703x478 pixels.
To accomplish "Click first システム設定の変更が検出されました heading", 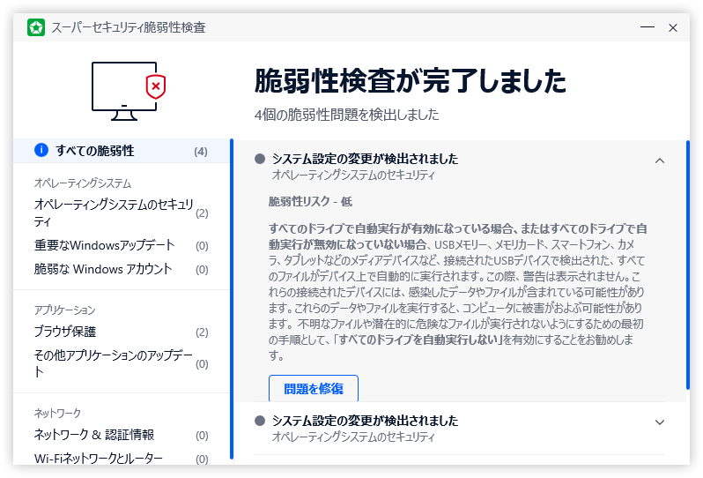I will click(365, 159).
